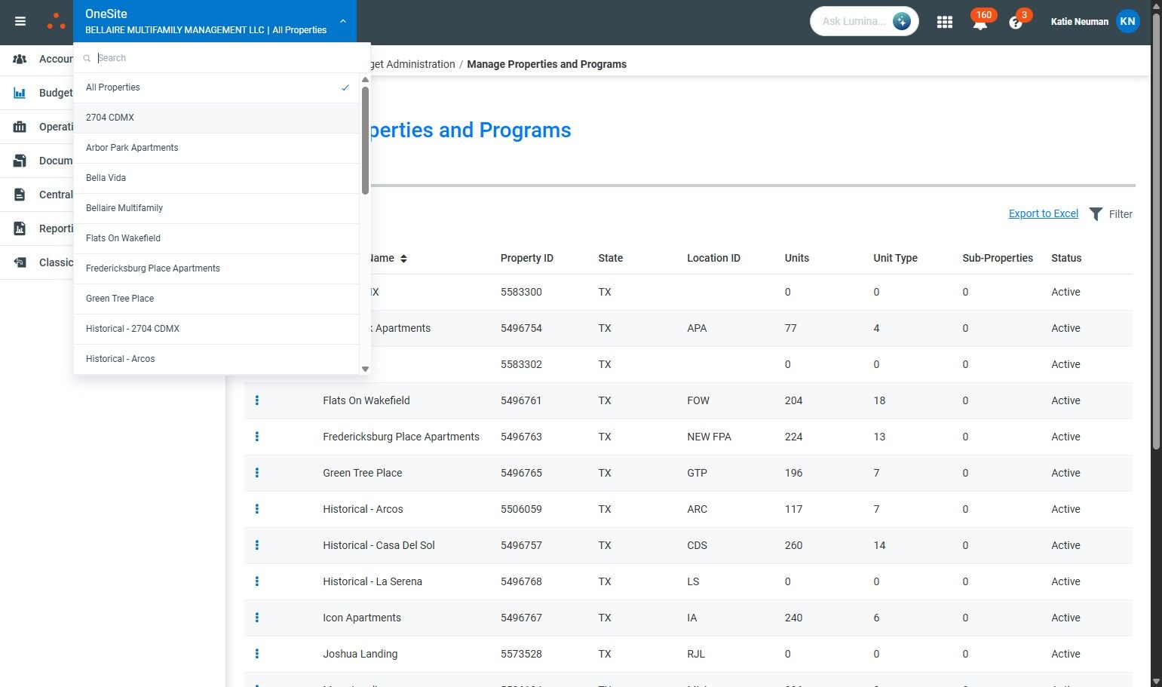The height and width of the screenshot is (687, 1162).
Task: Open the Budget sidebar chart icon
Action: pos(20,93)
